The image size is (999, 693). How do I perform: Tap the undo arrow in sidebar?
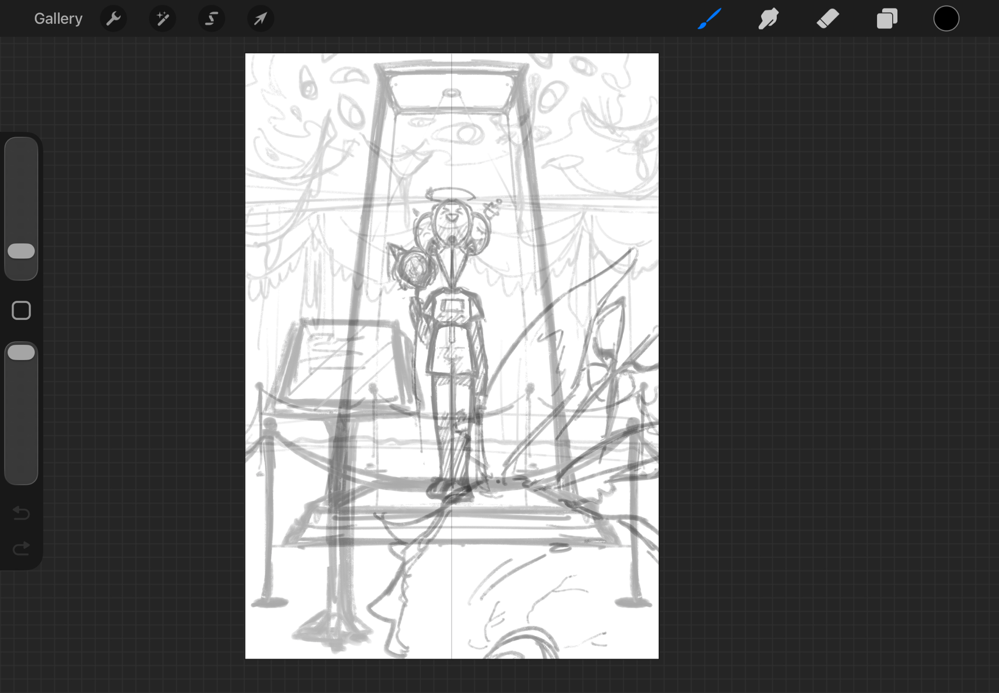[21, 513]
